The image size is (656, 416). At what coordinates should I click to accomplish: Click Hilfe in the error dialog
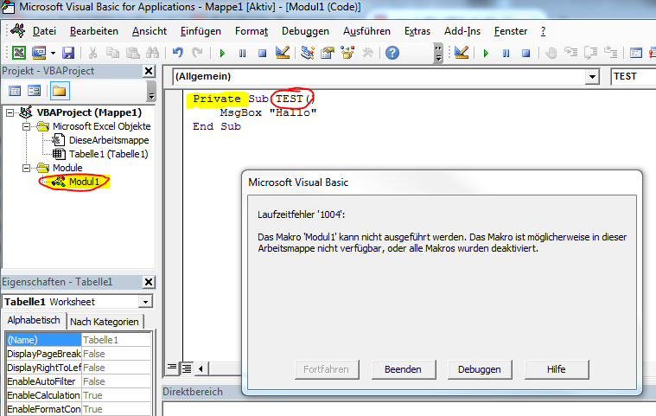557,369
